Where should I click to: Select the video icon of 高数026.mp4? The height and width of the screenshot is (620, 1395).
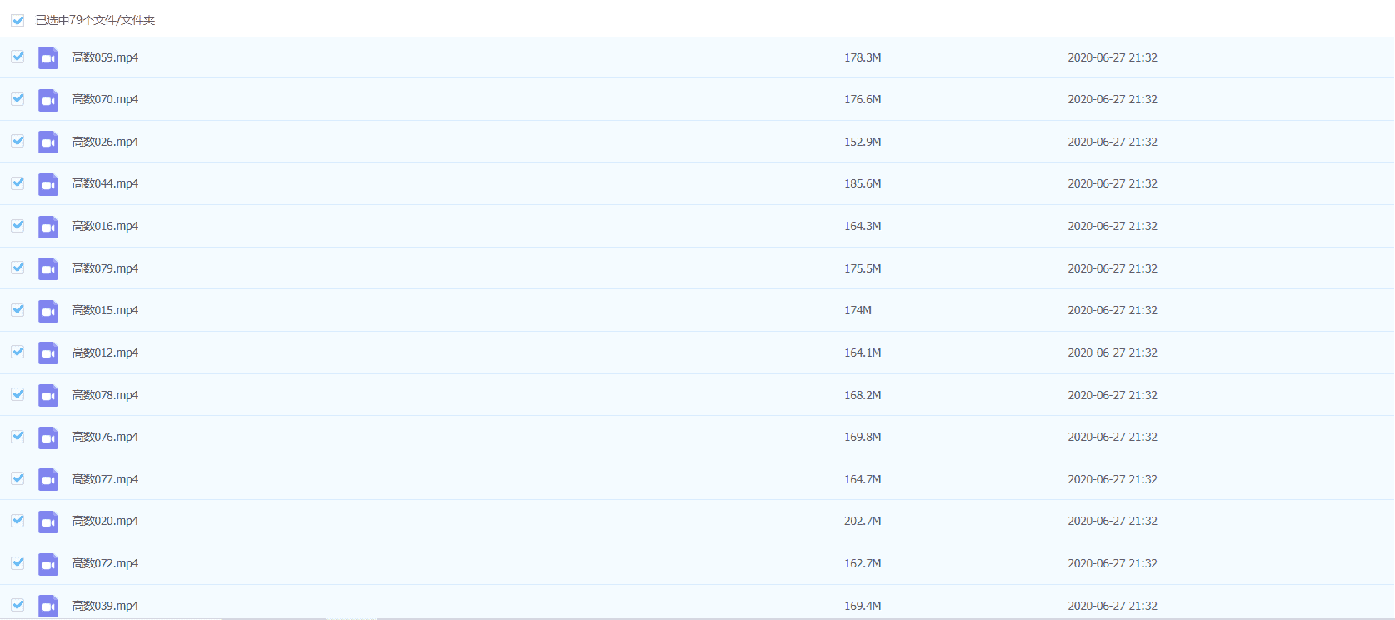48,142
